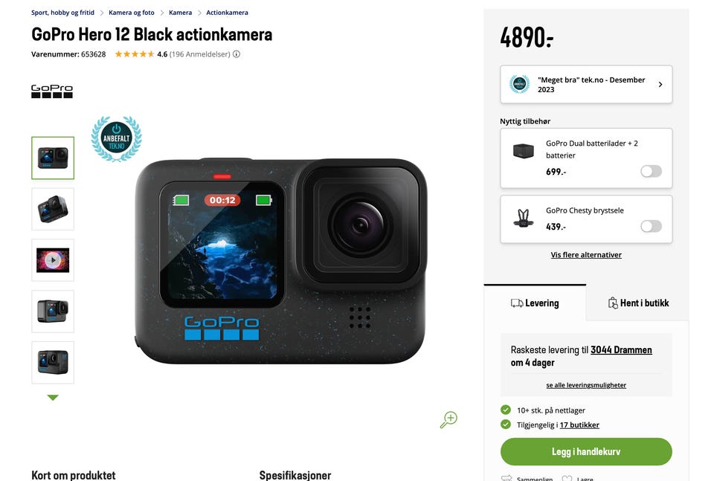
Task: Change delivery location 3044 Drammen
Action: 621,350
